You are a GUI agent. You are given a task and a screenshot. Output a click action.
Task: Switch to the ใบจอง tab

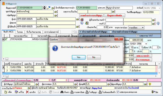(x=20, y=32)
